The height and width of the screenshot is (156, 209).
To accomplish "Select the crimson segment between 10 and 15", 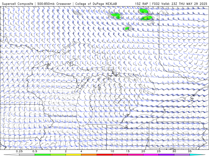I will [120, 155].
